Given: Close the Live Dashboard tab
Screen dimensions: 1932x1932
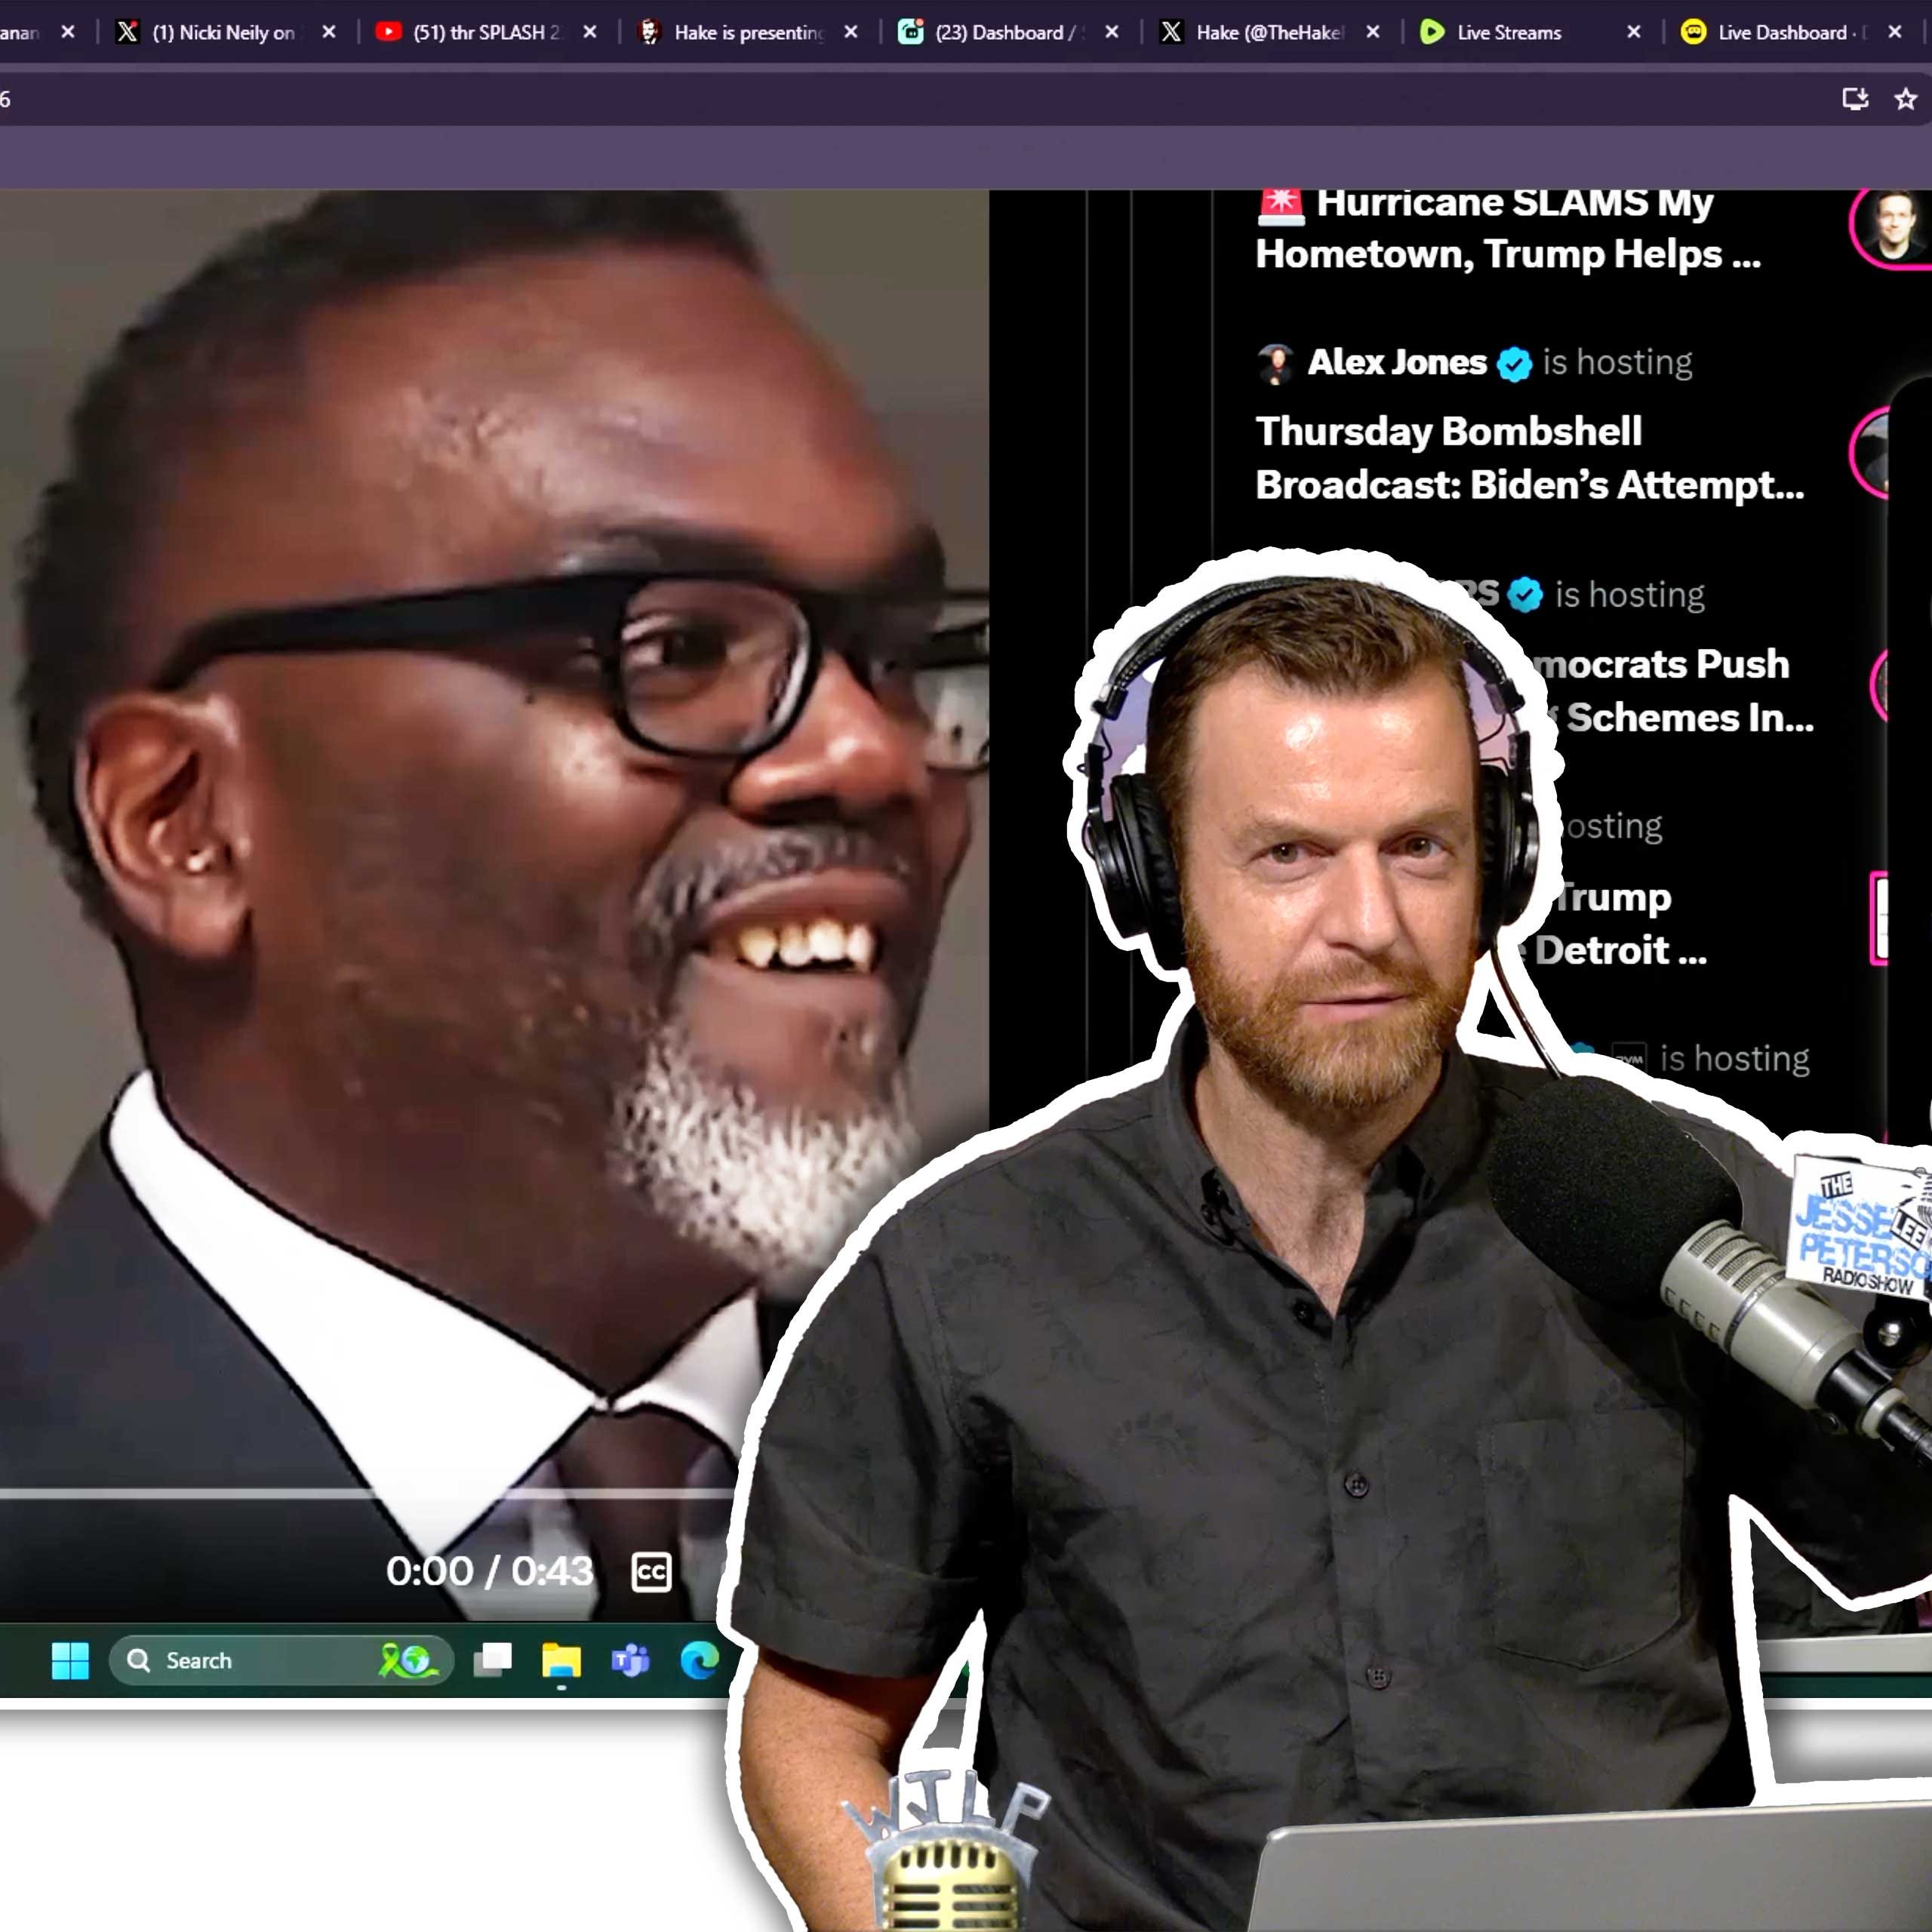Looking at the screenshot, I should click(x=1894, y=32).
